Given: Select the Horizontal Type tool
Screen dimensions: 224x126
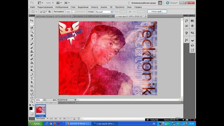Looking at the screenshot, I should tap(32, 78).
